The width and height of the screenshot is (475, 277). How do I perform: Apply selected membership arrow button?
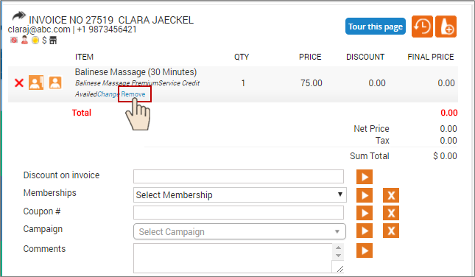click(x=365, y=195)
